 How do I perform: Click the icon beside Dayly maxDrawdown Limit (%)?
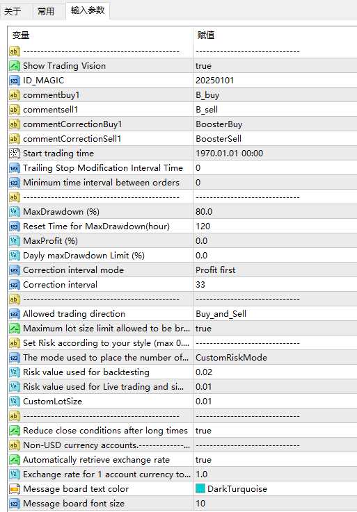pyautogui.click(x=15, y=256)
